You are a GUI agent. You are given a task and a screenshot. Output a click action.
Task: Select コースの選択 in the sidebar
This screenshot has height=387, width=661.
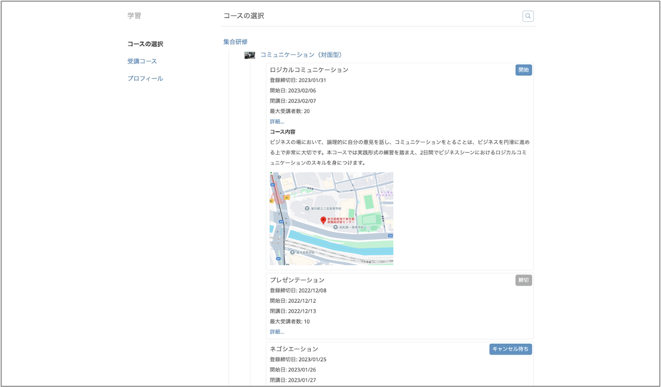coord(145,44)
